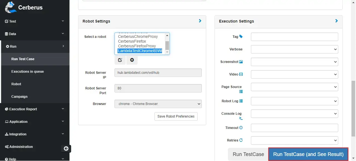This screenshot has width=356, height=161.
Task: Open the Verbose dropdown
Action: (294, 49)
